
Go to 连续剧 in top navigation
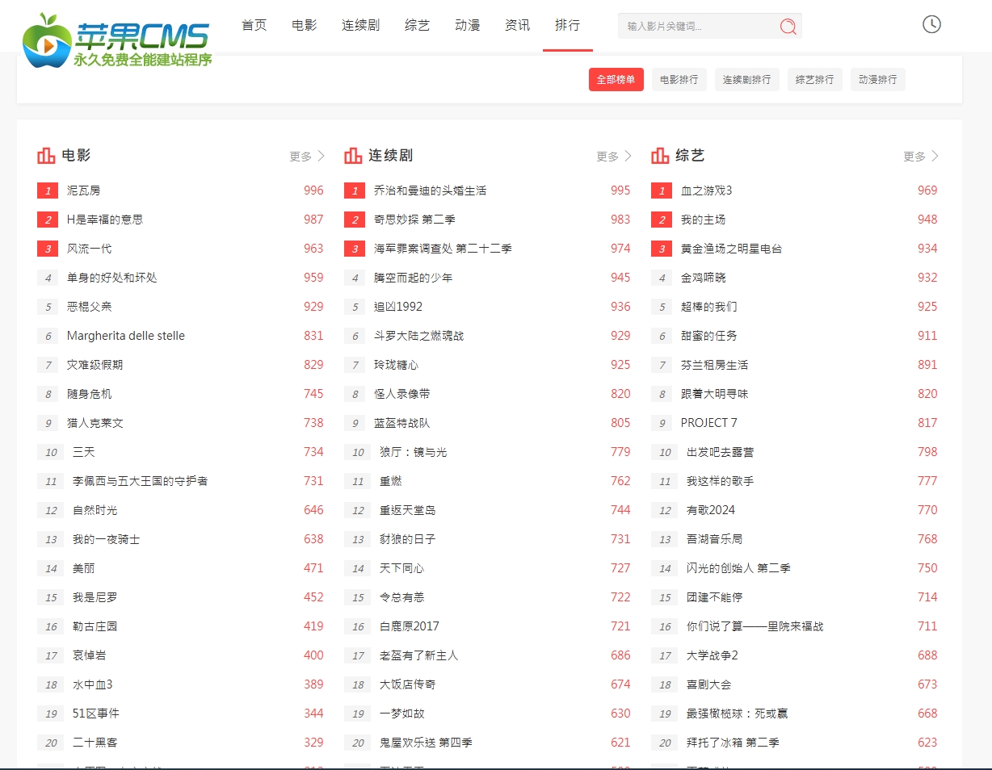pyautogui.click(x=360, y=25)
